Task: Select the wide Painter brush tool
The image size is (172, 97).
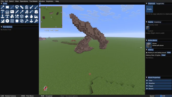Action: (x=31, y=7)
